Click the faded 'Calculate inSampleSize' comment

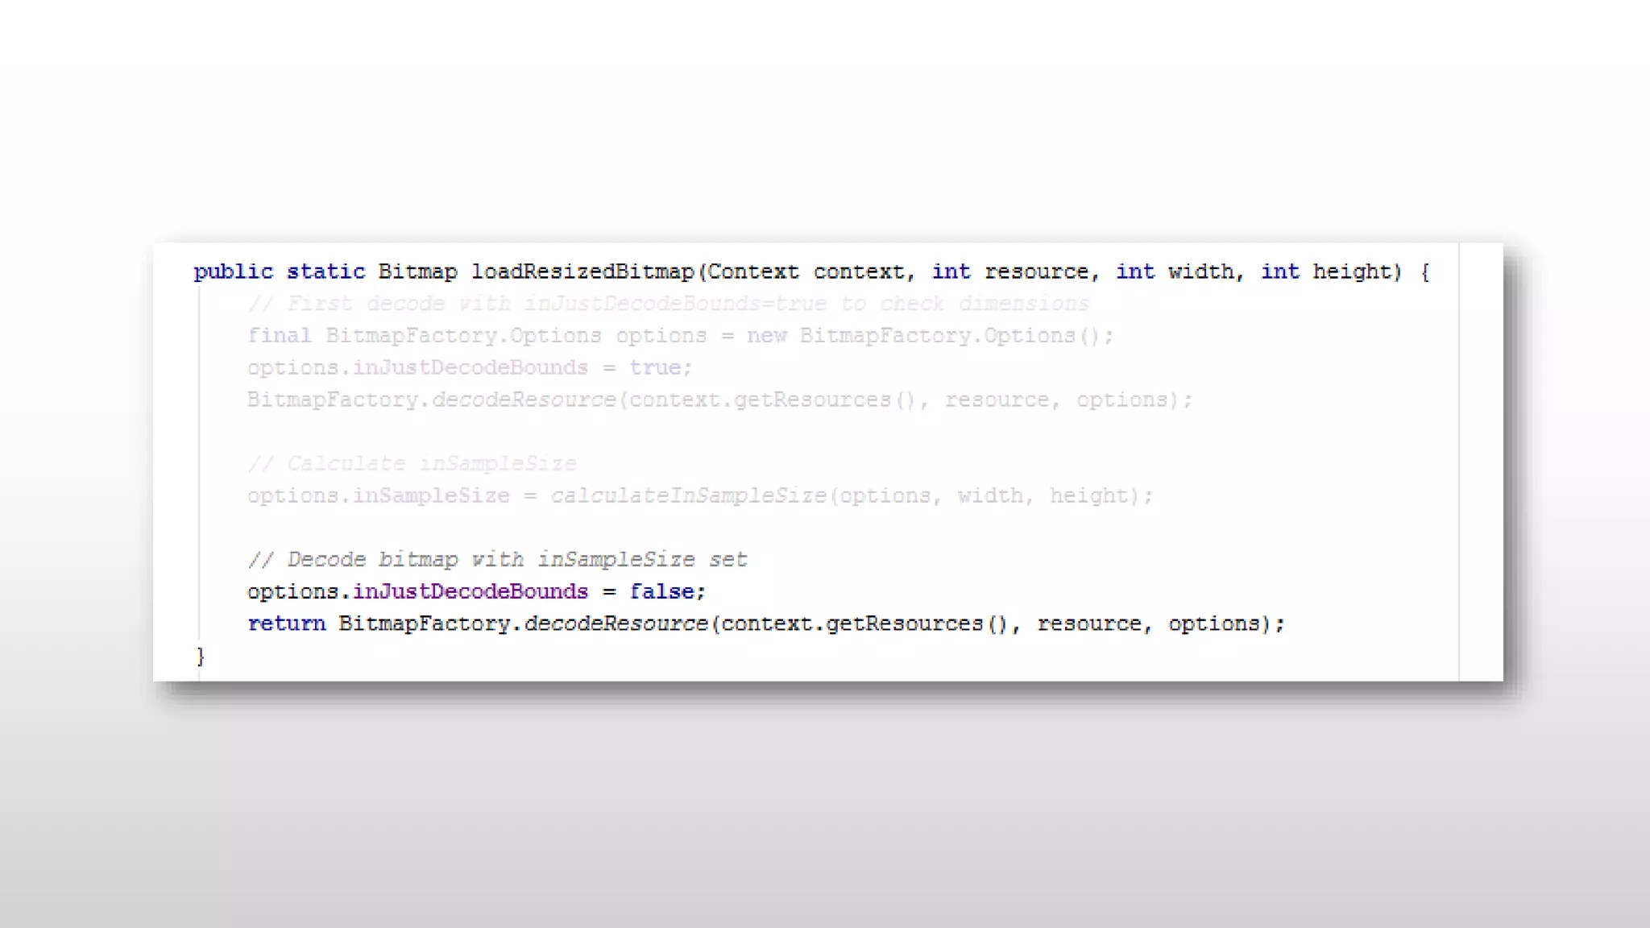pyautogui.click(x=412, y=464)
